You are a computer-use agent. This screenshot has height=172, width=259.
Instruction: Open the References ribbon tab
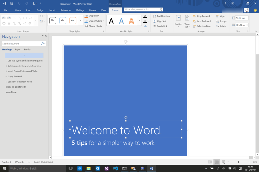[x=65, y=10]
